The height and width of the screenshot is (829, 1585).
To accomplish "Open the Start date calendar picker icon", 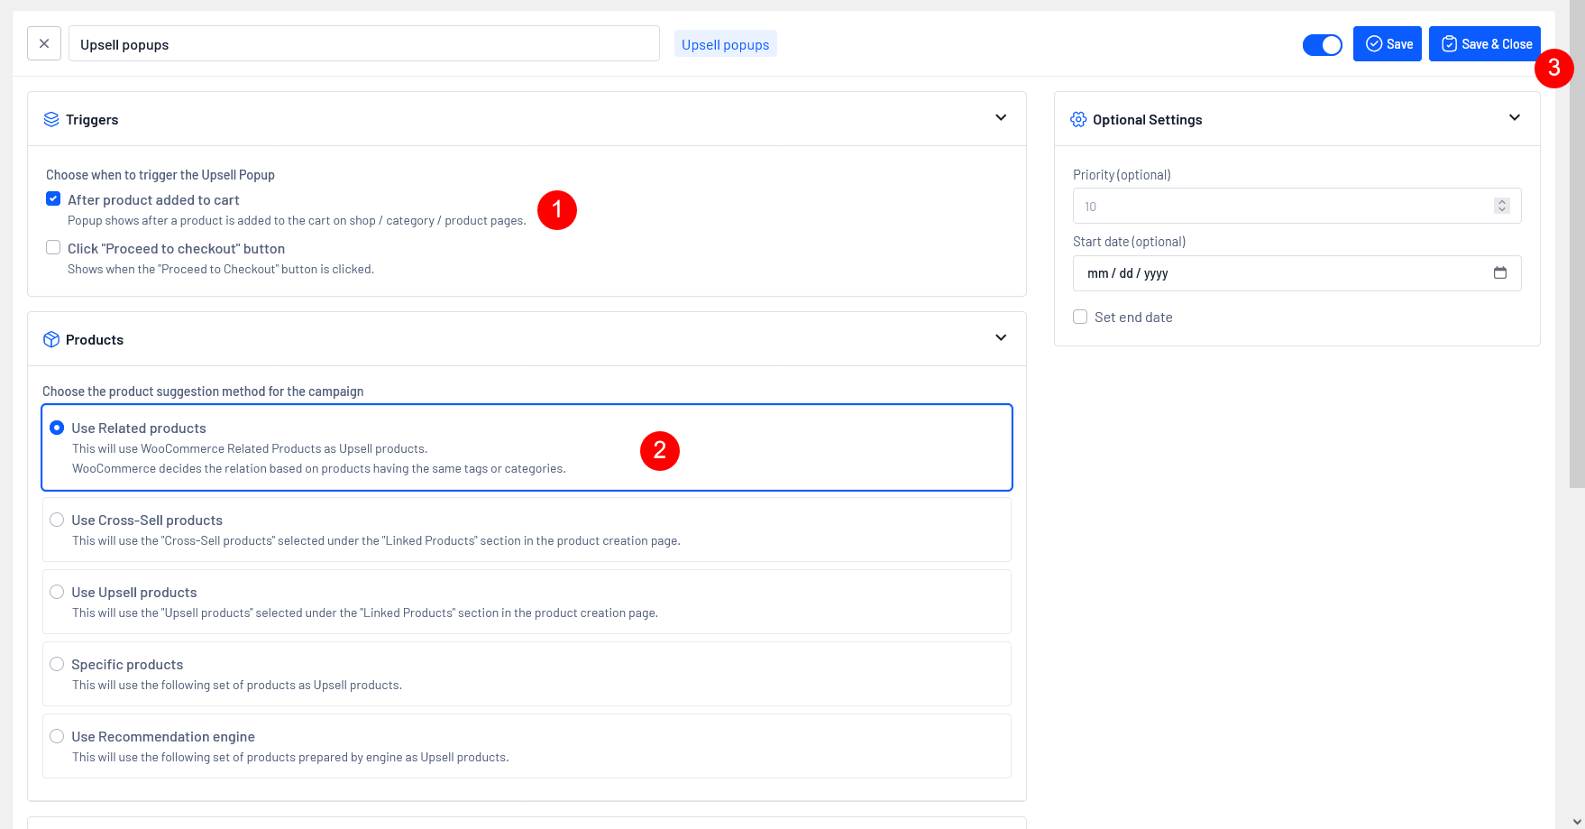I will click(x=1500, y=273).
